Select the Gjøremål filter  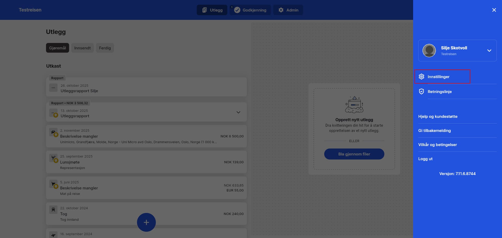58,48
